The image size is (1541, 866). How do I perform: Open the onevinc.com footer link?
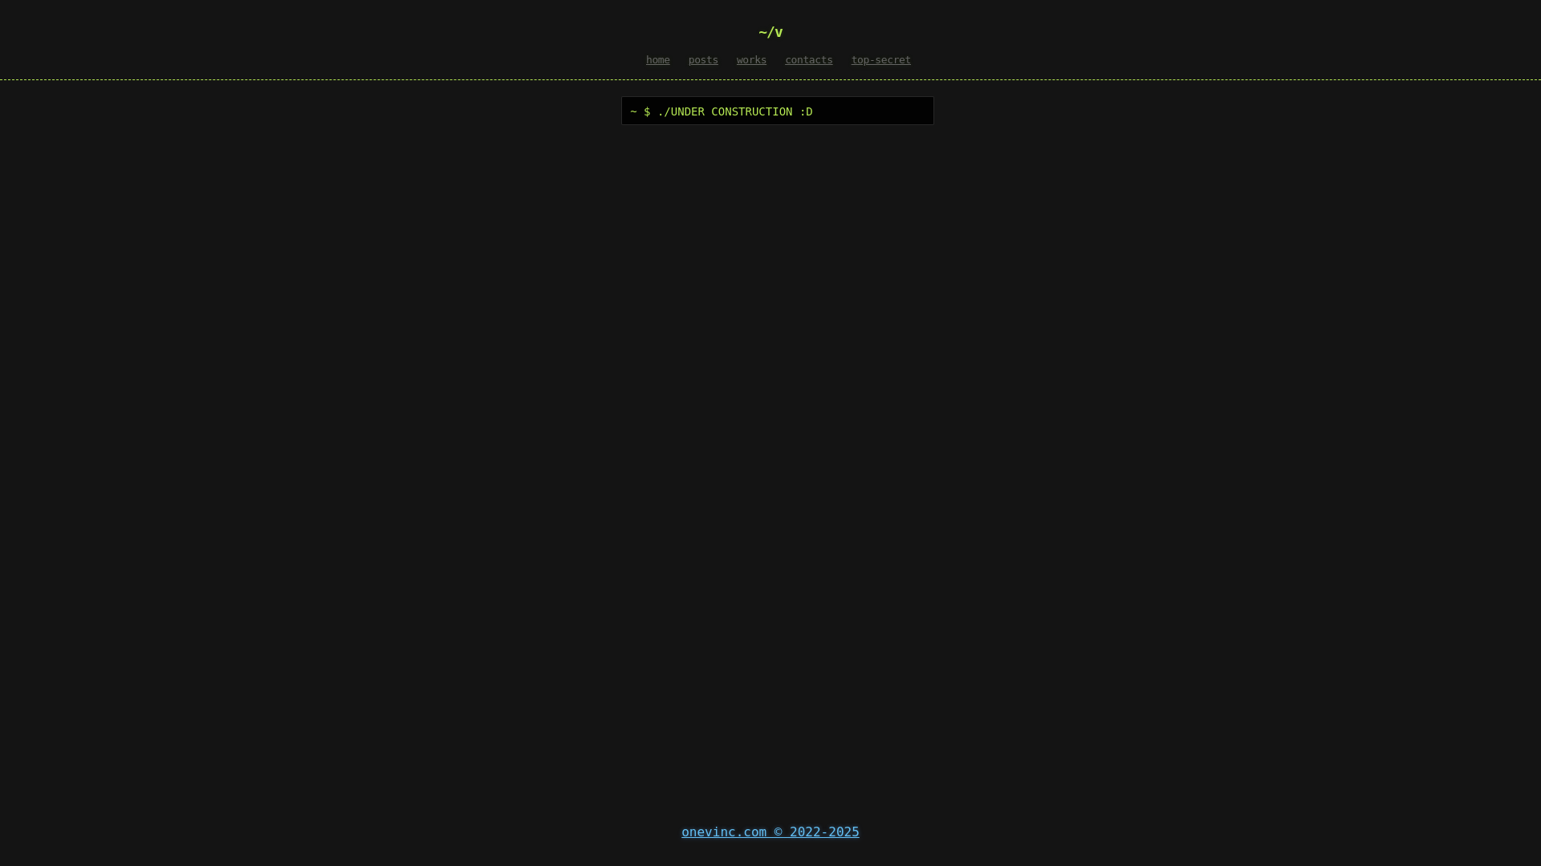[770, 832]
